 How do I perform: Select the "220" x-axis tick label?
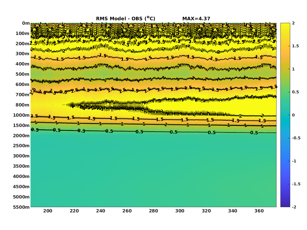coord(74,211)
